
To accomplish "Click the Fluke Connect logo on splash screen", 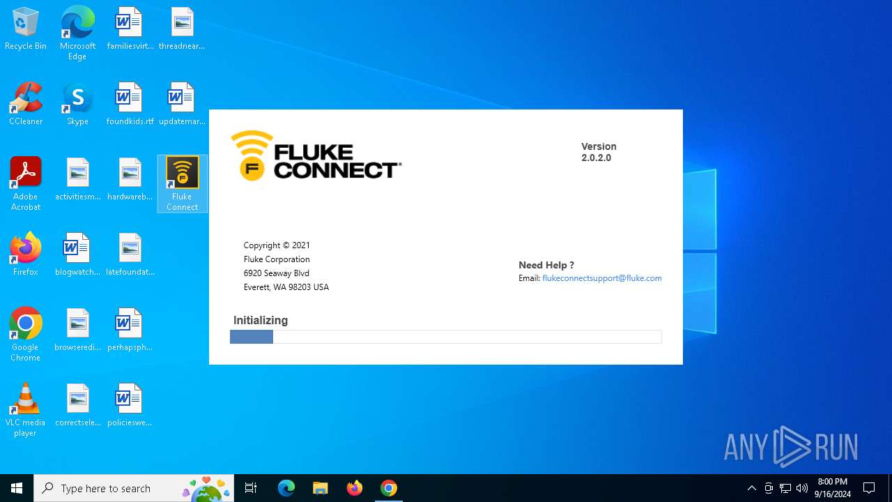I will 316,155.
